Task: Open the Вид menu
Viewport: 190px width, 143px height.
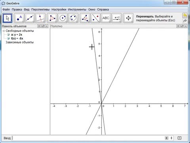Action: [27, 10]
